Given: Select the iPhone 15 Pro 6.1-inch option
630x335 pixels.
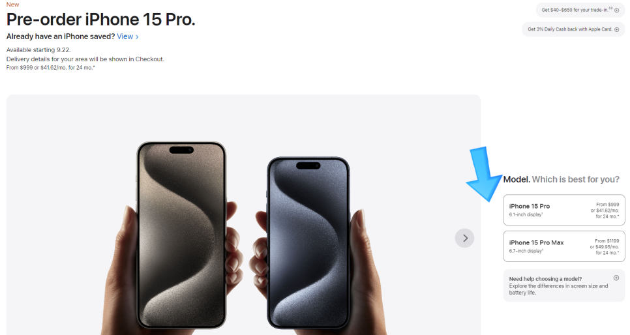Looking at the screenshot, I should [564, 210].
